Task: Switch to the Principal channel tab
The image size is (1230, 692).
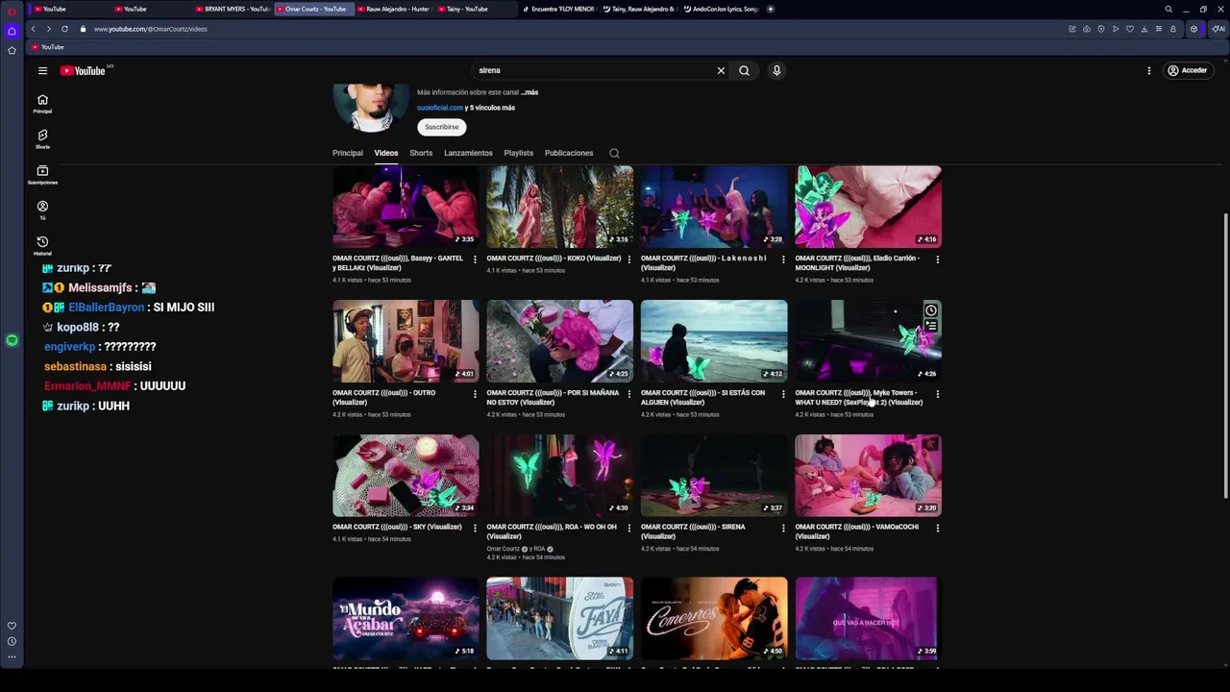Action: tap(348, 153)
